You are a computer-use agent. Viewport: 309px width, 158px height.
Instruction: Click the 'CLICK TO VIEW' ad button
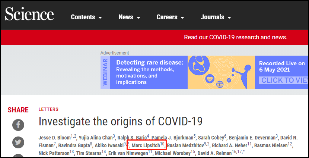click(284, 80)
